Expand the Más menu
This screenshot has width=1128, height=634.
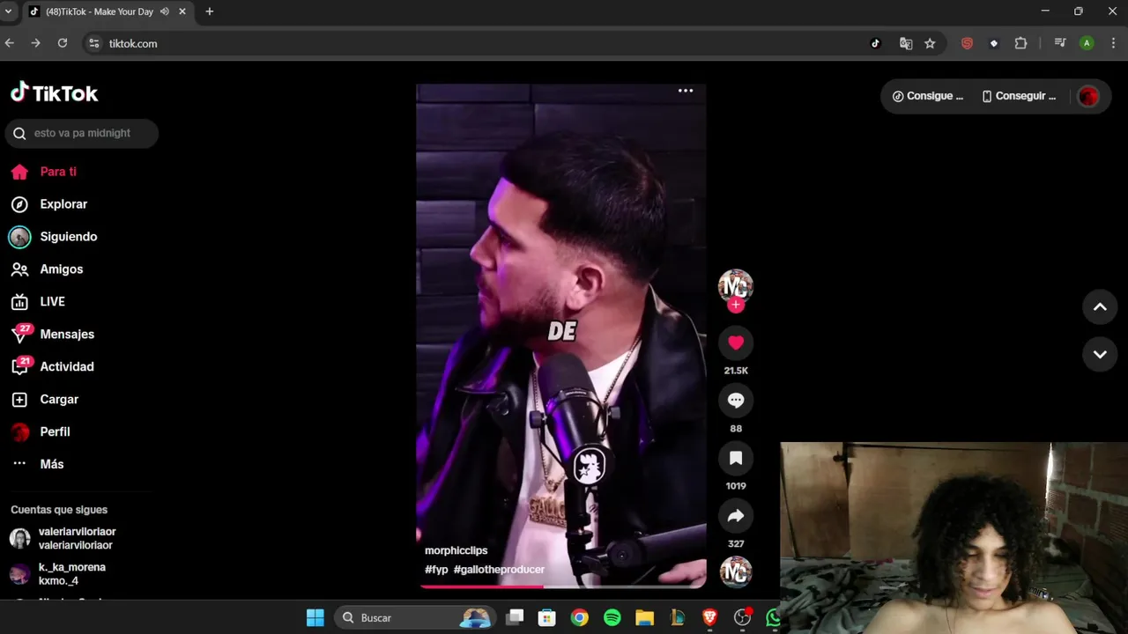click(51, 464)
